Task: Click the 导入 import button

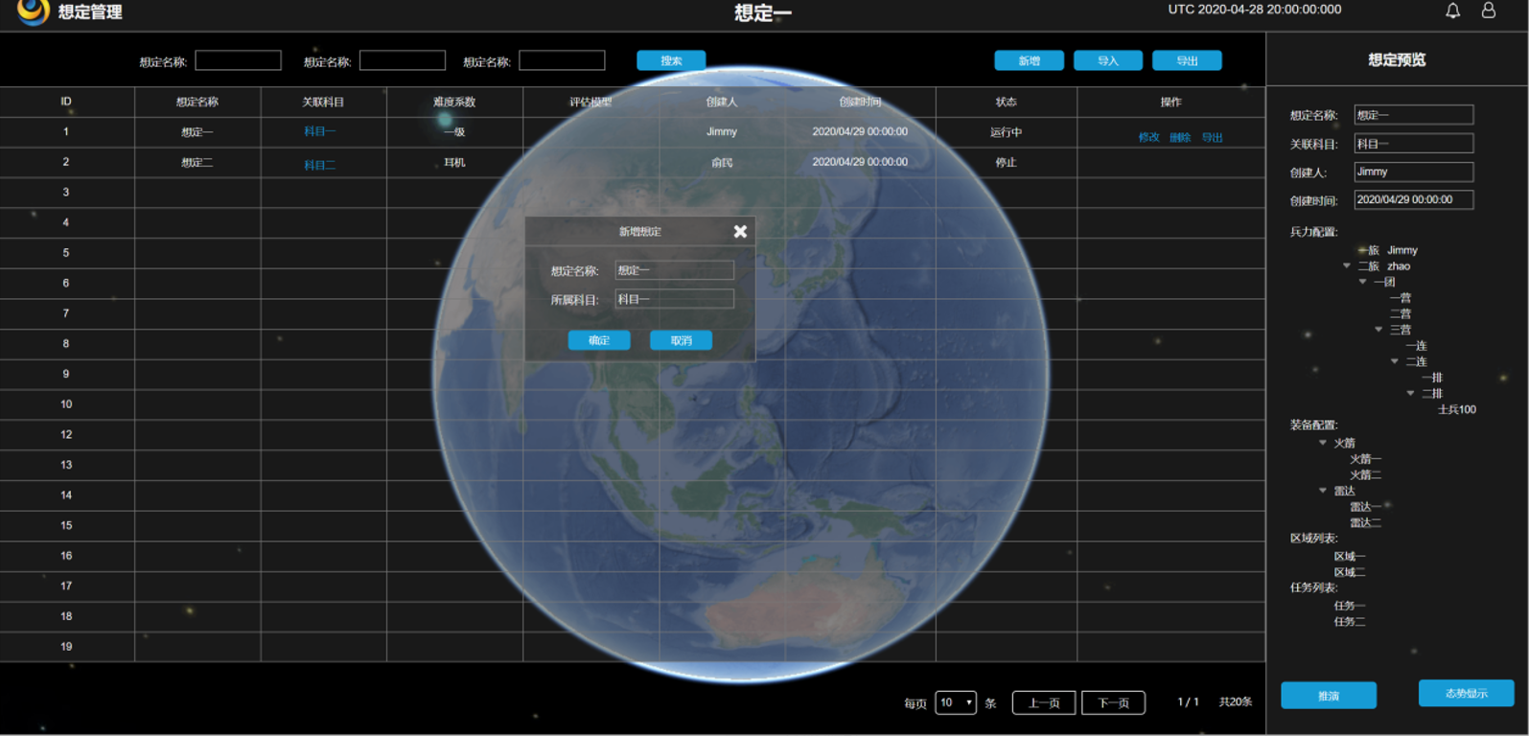Action: coord(1107,60)
